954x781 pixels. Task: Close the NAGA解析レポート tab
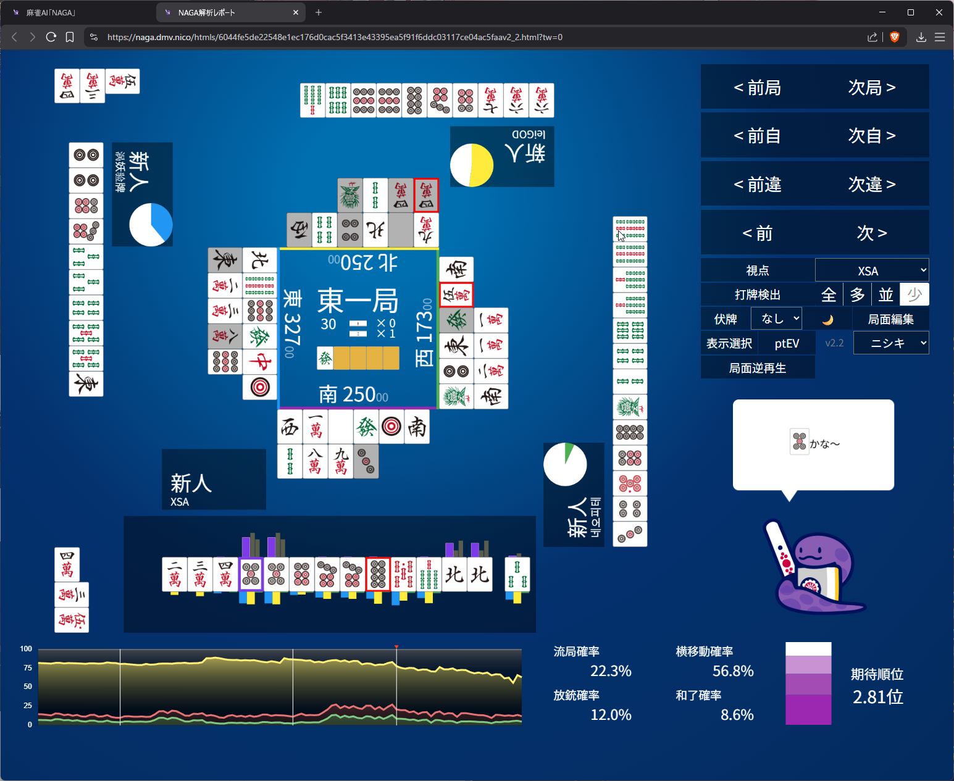pyautogui.click(x=296, y=12)
